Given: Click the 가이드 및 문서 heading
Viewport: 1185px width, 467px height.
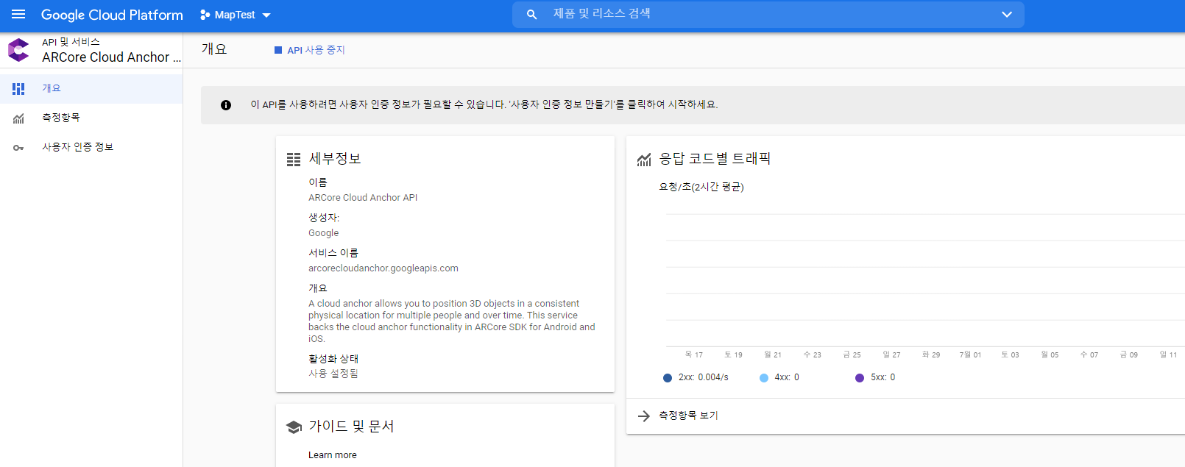Looking at the screenshot, I should click(x=351, y=427).
